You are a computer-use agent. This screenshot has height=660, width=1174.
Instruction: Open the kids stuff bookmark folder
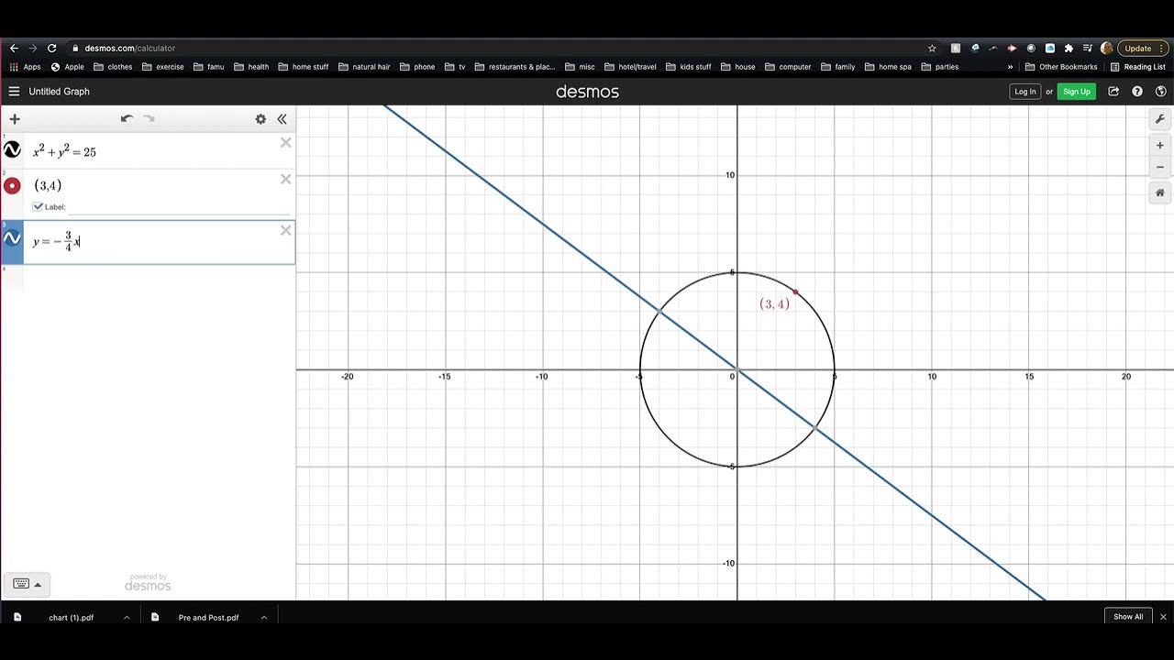point(688,67)
